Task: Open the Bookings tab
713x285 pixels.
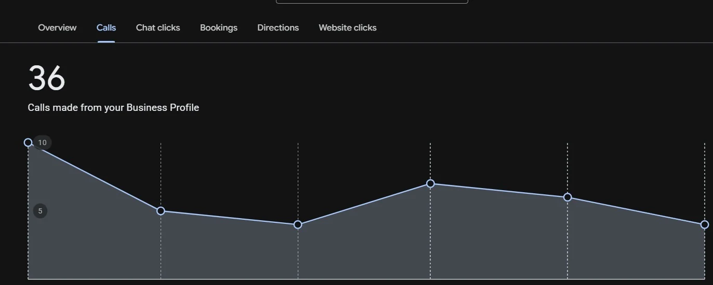Action: pyautogui.click(x=219, y=28)
